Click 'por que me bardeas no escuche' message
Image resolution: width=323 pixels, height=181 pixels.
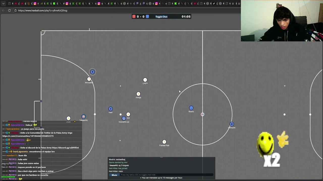(x=33, y=175)
